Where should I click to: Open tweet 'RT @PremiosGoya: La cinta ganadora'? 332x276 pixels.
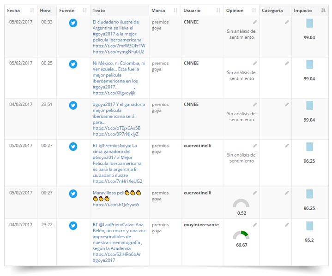(117, 164)
